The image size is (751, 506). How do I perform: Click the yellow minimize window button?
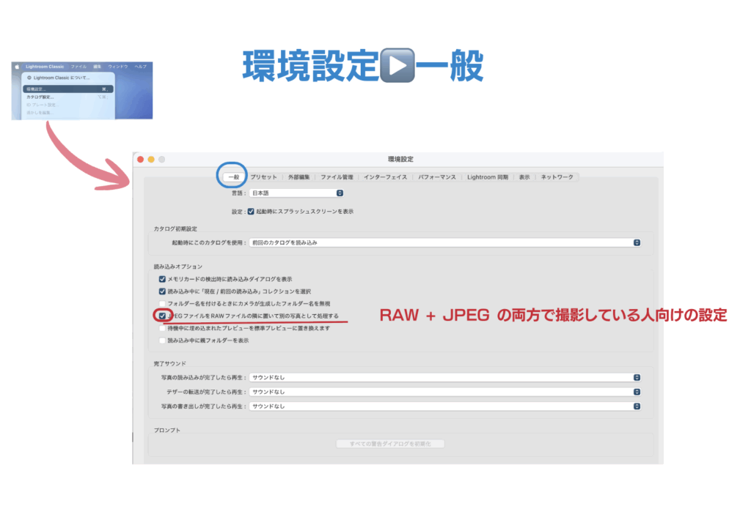click(151, 159)
